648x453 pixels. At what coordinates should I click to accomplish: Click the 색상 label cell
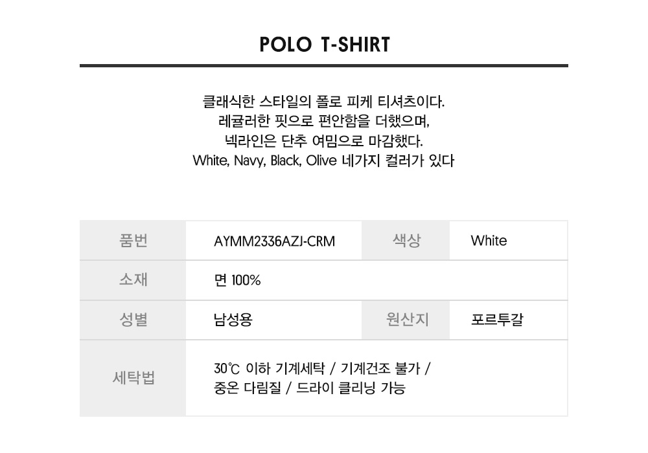click(x=406, y=241)
